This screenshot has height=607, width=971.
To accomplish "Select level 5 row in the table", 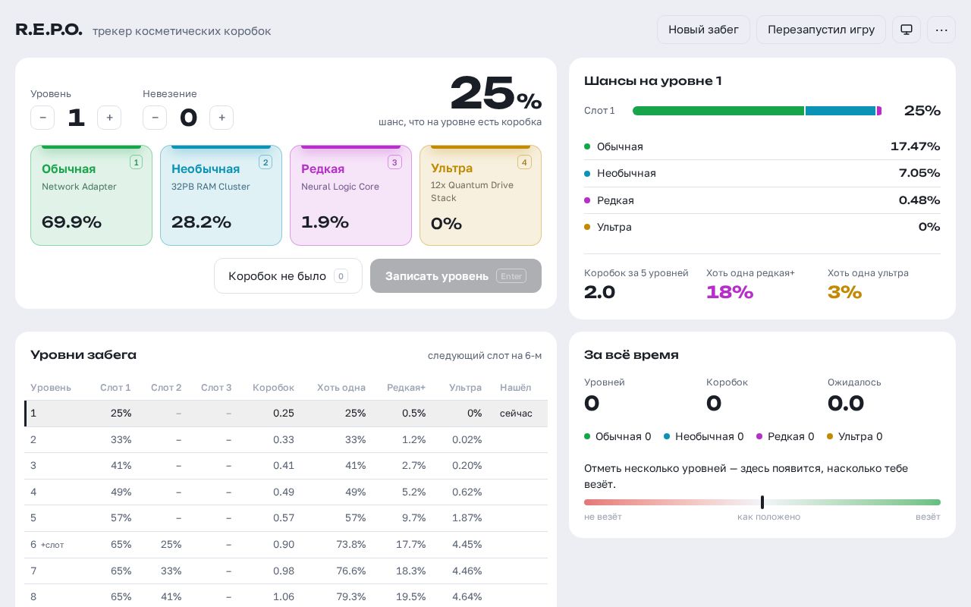I will tap(286, 518).
